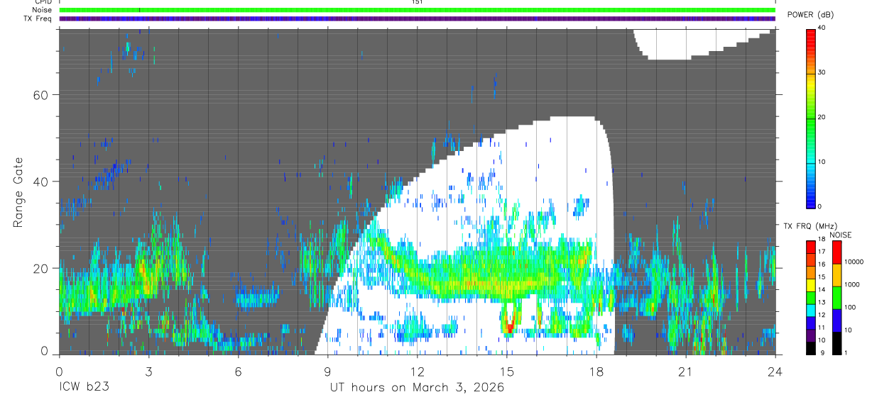Click the 'UT hours on March 3, 2026' title
872x402 pixels.
[417, 389]
